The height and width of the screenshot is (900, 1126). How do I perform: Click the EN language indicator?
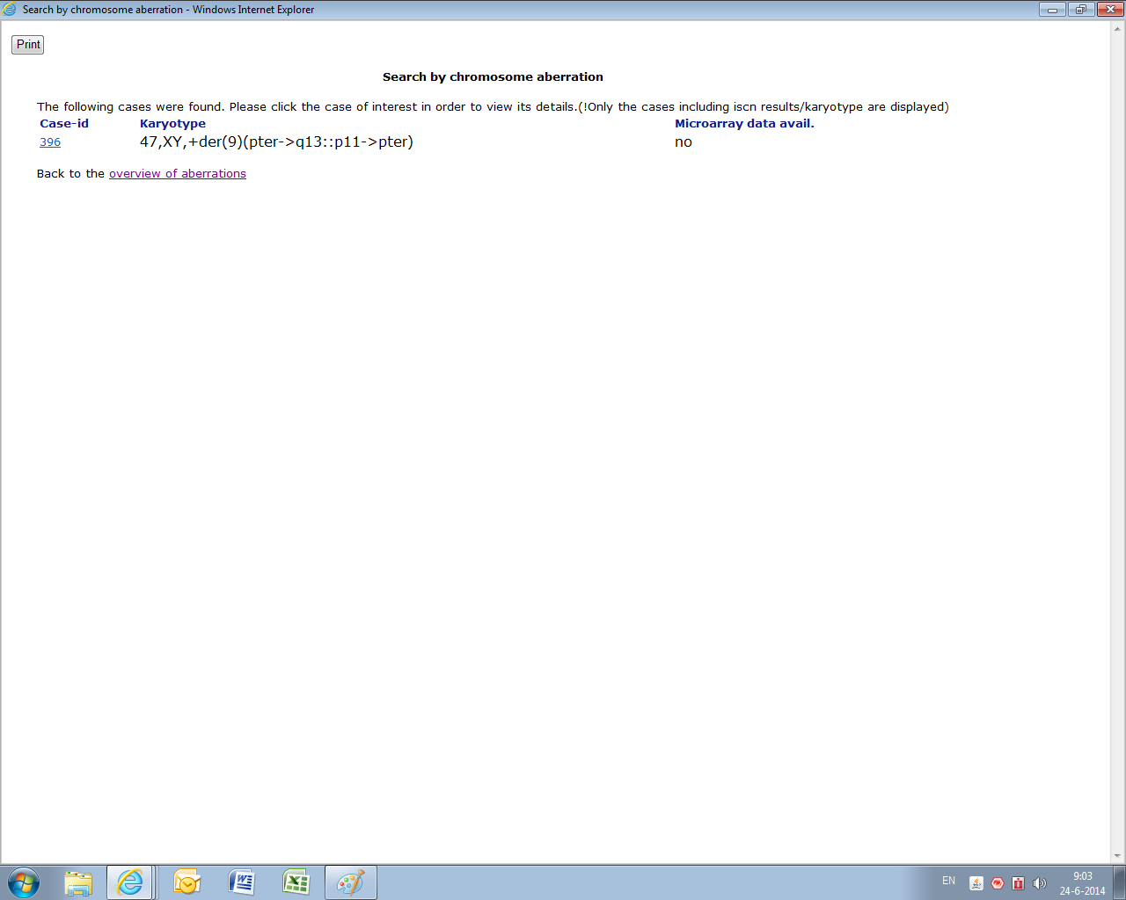(x=948, y=881)
